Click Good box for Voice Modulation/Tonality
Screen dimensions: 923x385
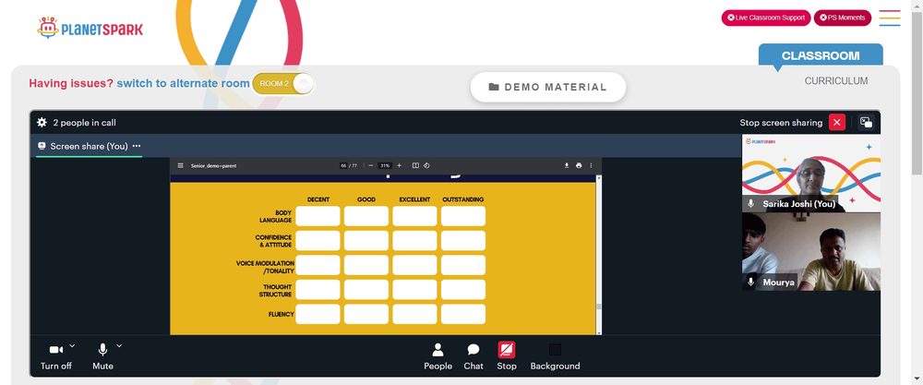(x=366, y=265)
